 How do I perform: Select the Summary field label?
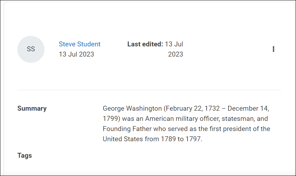click(32, 109)
